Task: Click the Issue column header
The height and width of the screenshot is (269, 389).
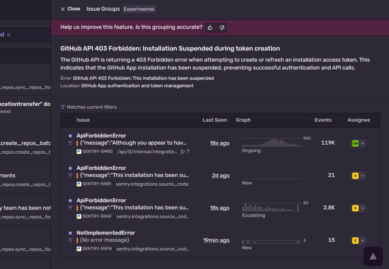Action: click(83, 120)
